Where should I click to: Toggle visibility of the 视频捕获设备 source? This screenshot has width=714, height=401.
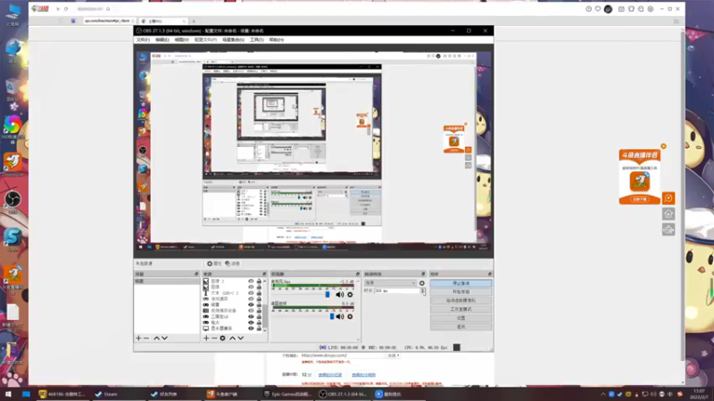(x=251, y=310)
